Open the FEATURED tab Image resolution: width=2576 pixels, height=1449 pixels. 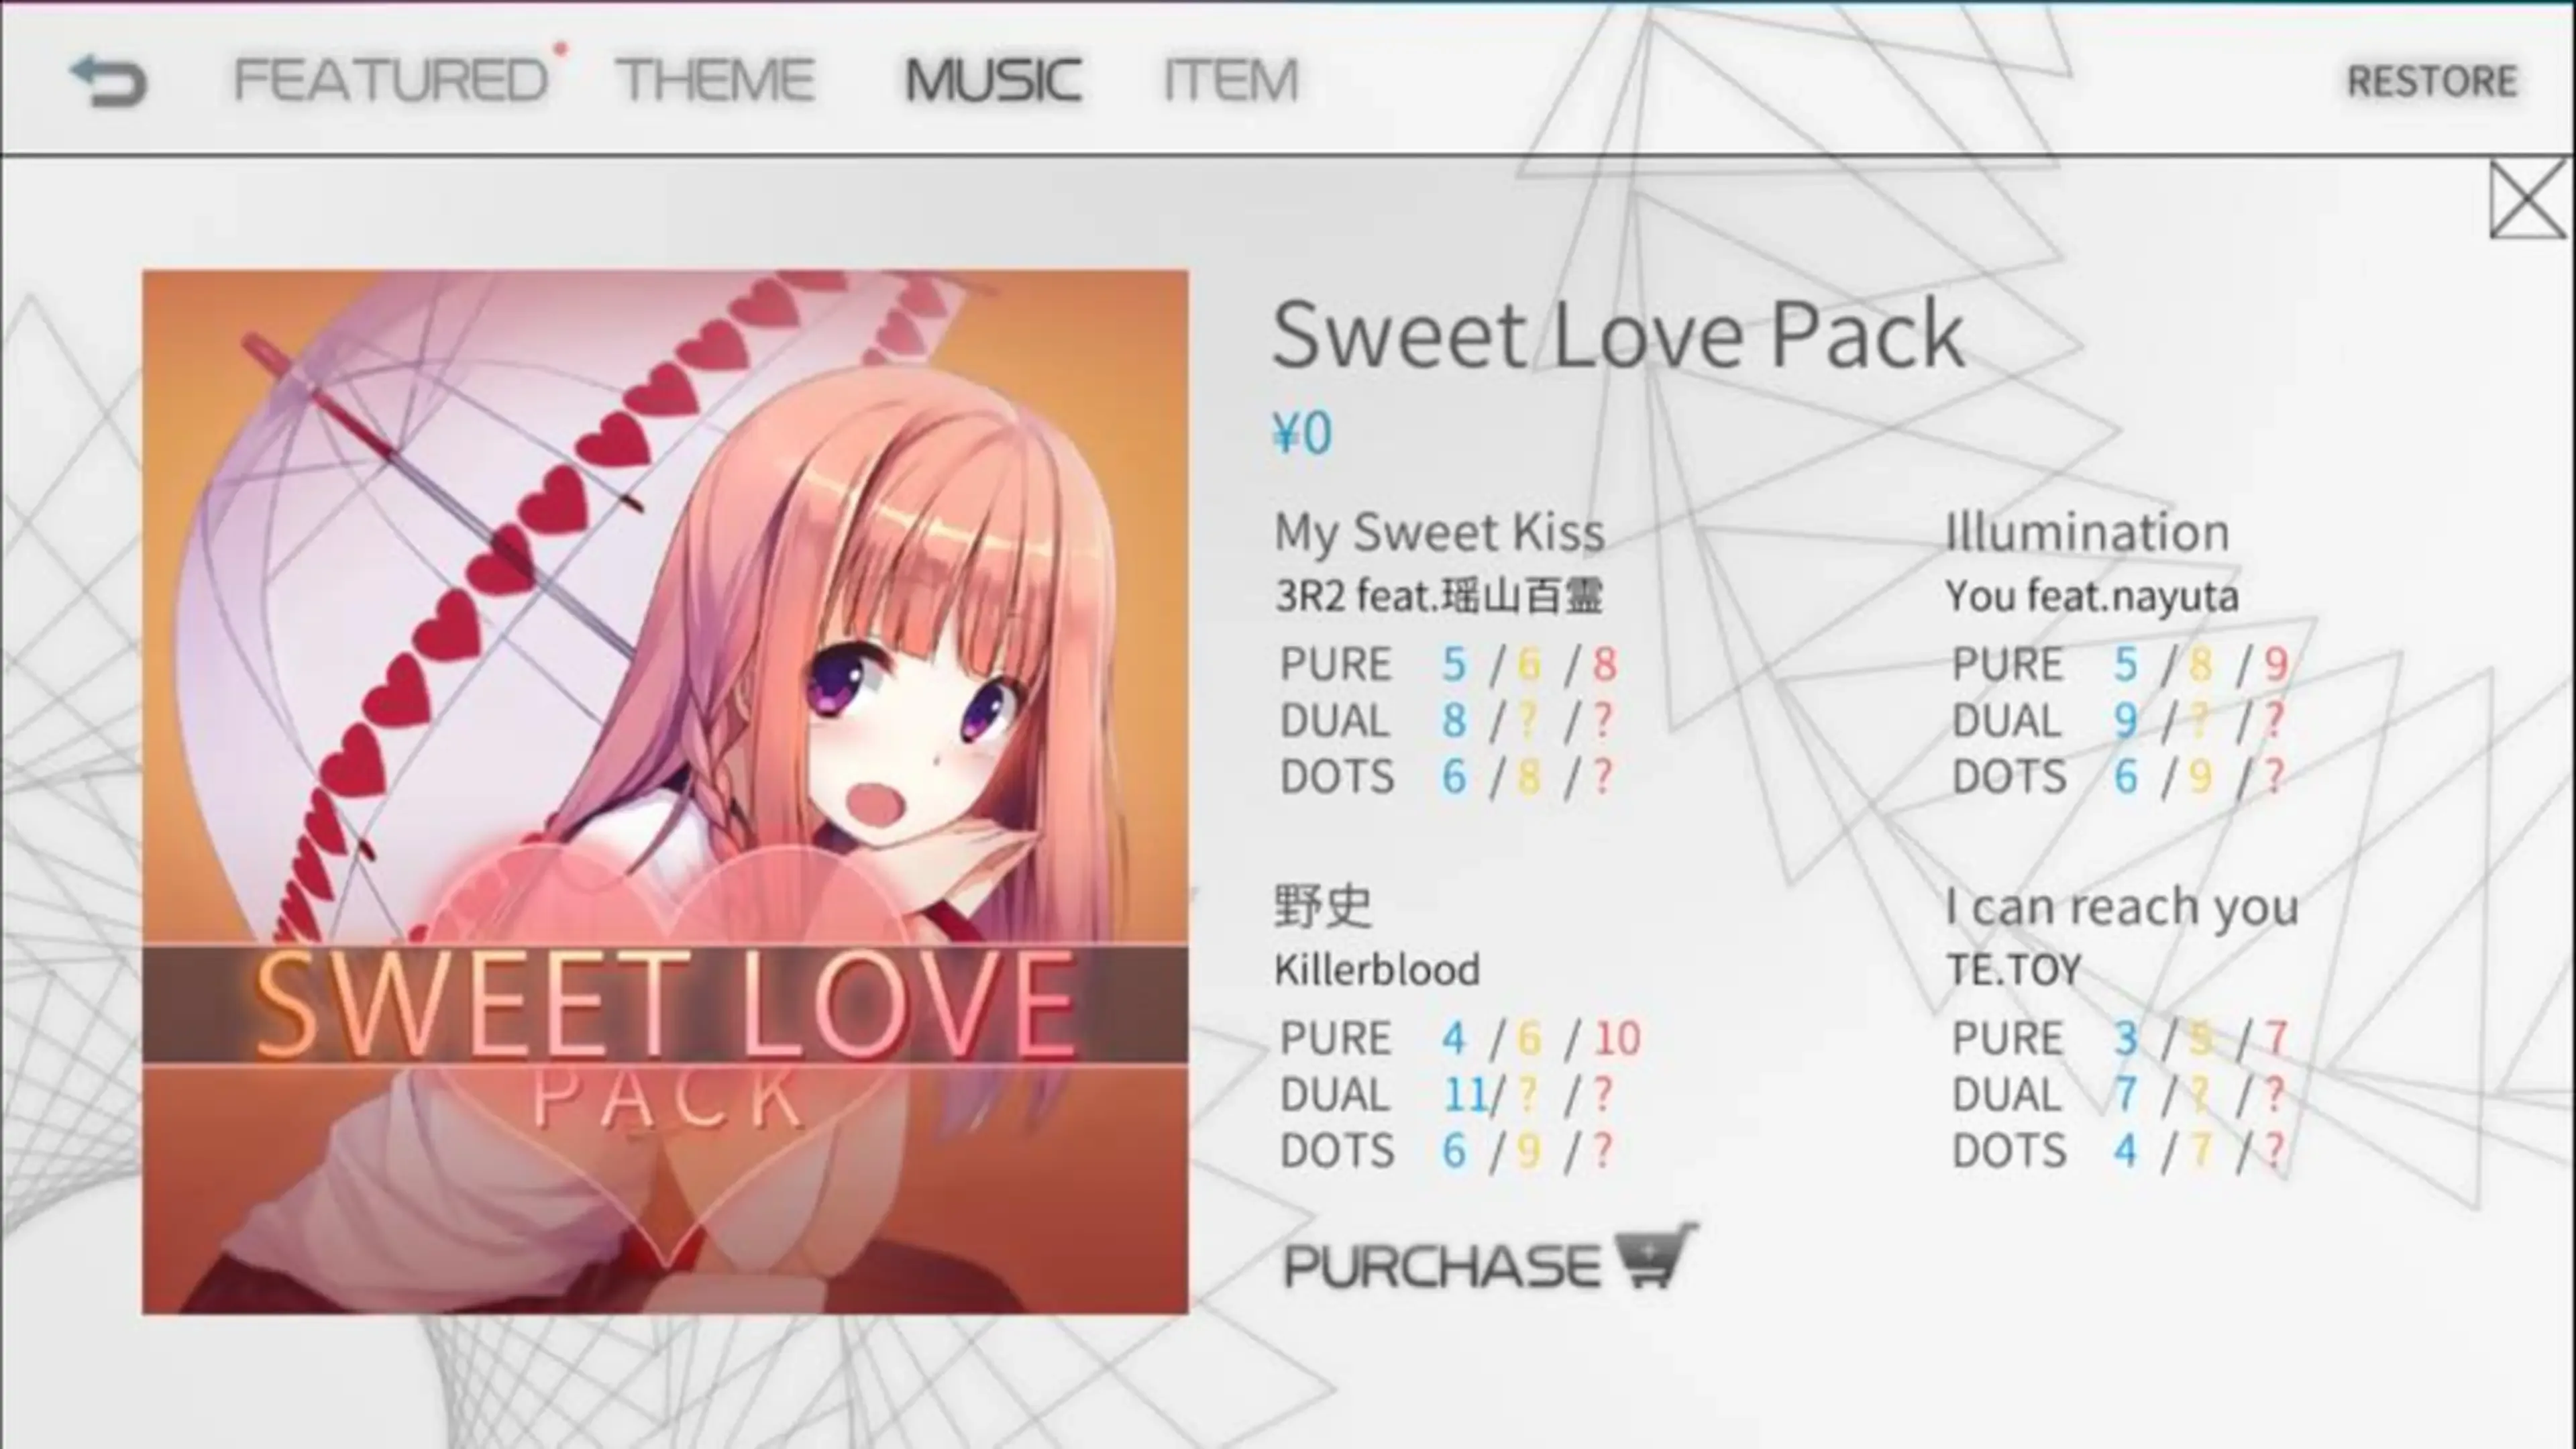point(391,80)
